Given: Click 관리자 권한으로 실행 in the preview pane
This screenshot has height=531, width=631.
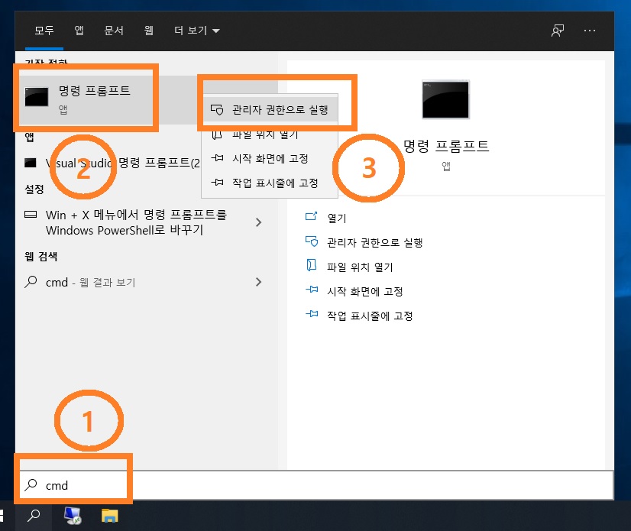Looking at the screenshot, I should (374, 243).
